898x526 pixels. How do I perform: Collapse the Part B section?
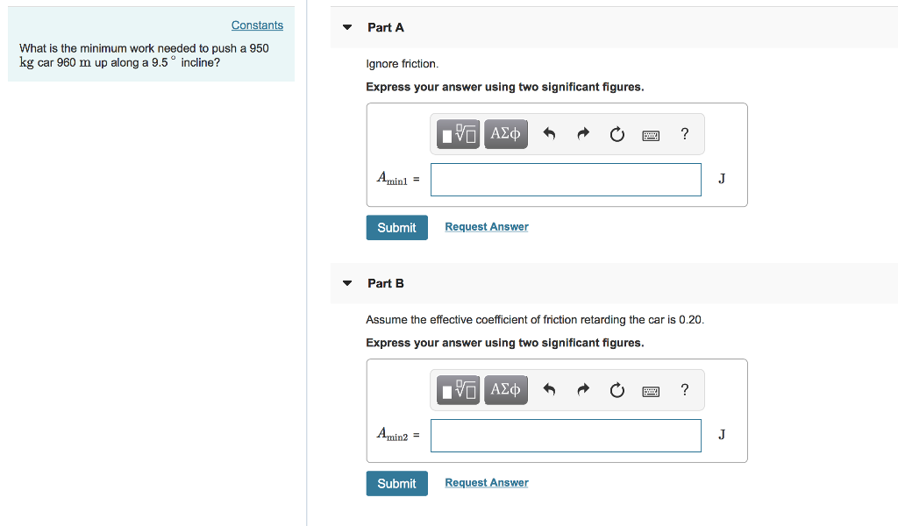tap(347, 283)
